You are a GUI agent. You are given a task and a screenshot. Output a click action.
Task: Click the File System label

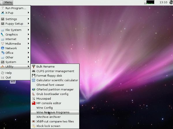pyautogui.click(x=14, y=30)
